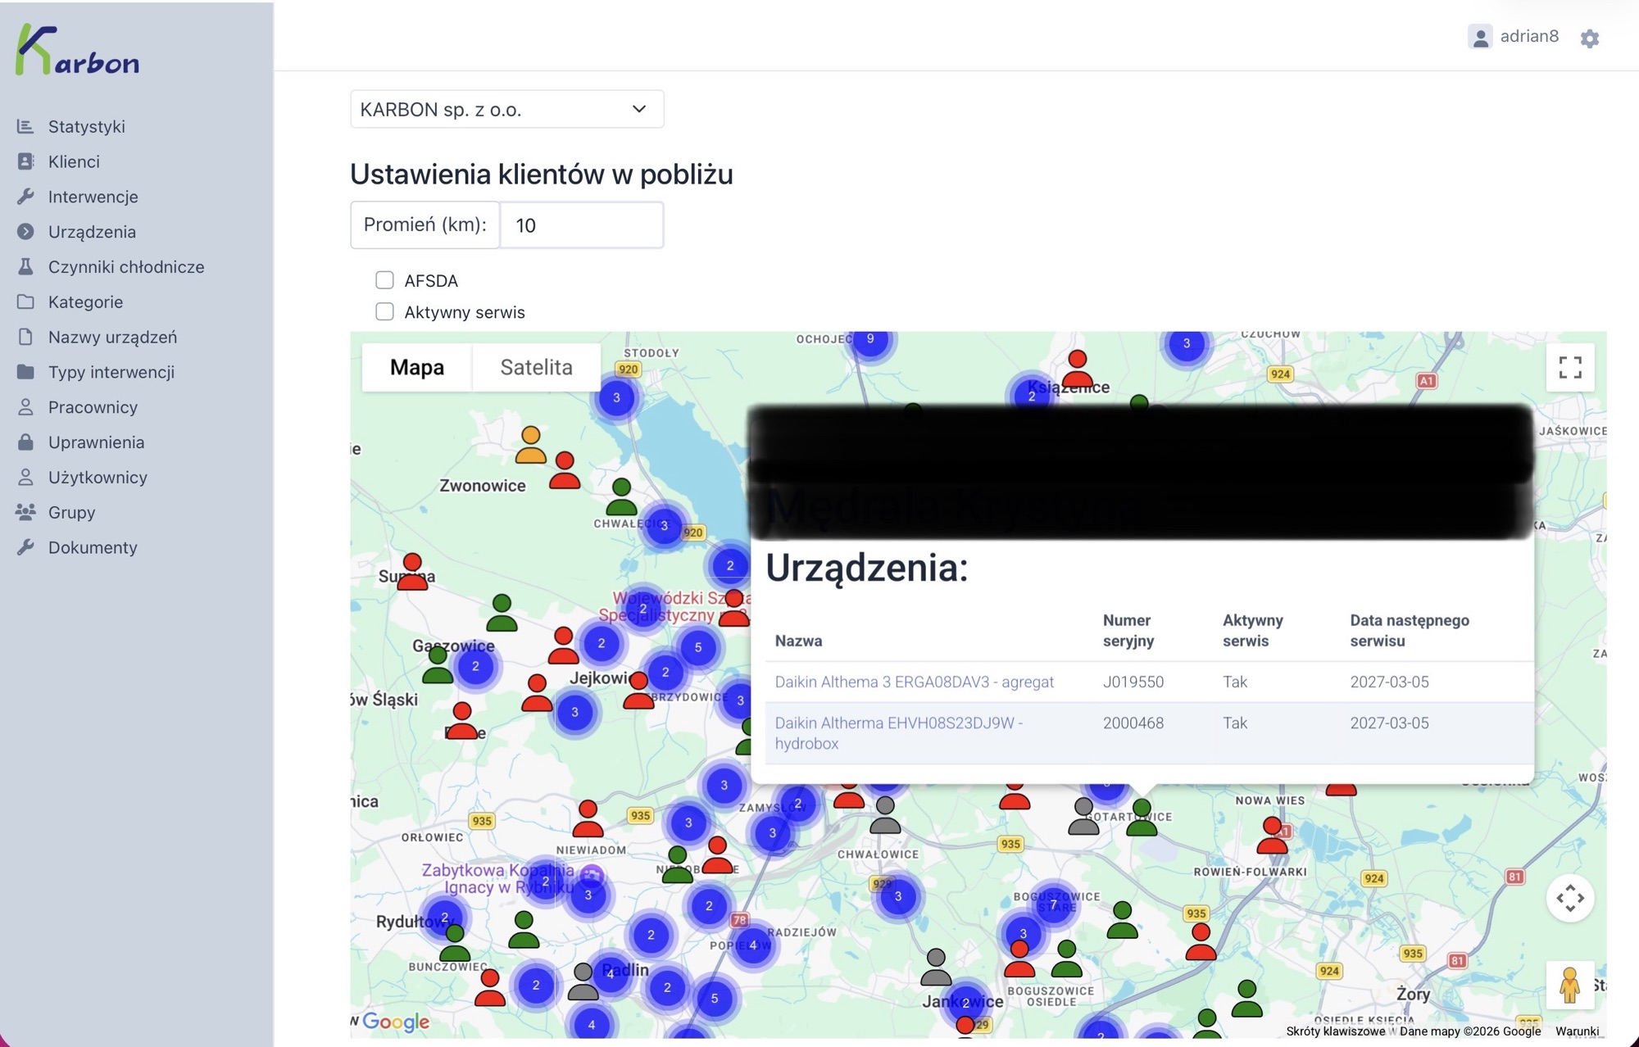Click cluster marker 9 near Ochojec
Viewport: 1639px width, 1047px height.
coord(870,339)
